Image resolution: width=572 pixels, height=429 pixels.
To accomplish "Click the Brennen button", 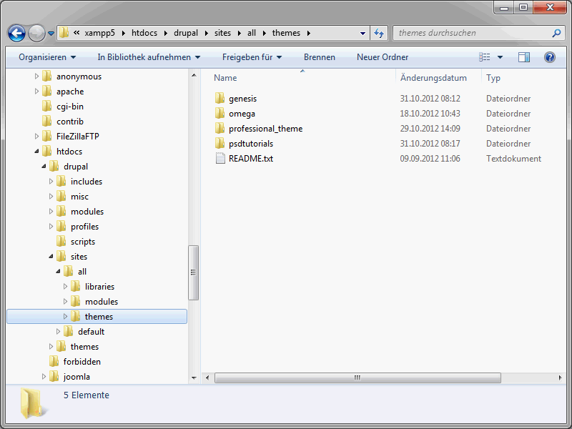I will pyautogui.click(x=320, y=57).
